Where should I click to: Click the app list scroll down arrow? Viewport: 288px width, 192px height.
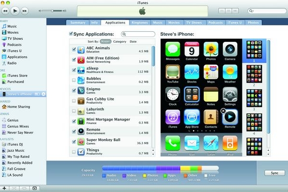(x=153, y=154)
